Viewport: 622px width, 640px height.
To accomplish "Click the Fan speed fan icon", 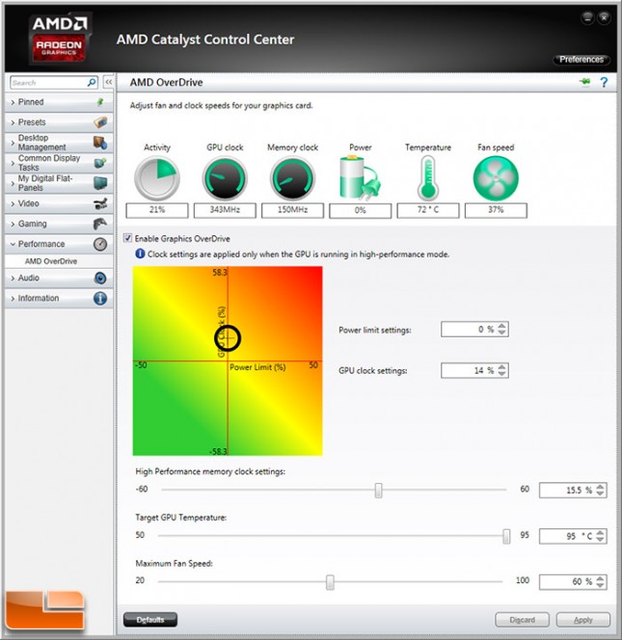I will [496, 178].
